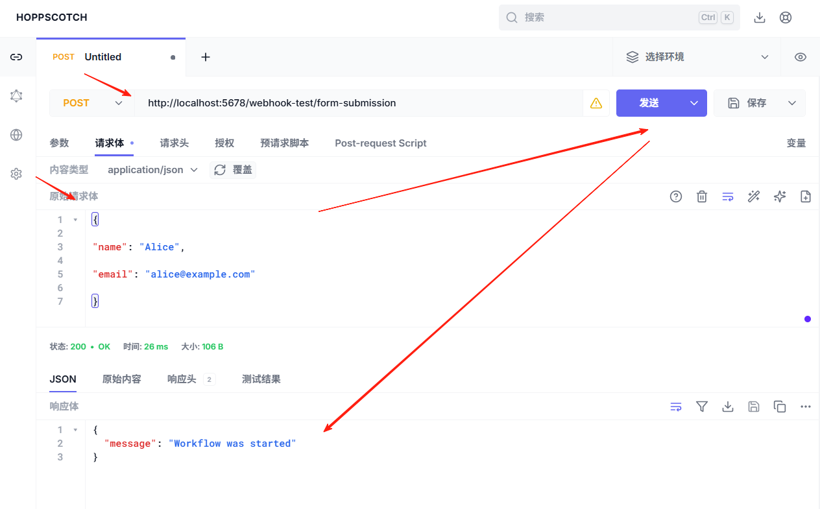The width and height of the screenshot is (820, 509).
Task: Save the response with floppy disk icon
Action: click(x=754, y=407)
